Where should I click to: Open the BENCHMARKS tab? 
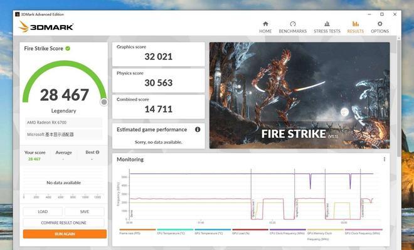pyautogui.click(x=292, y=27)
